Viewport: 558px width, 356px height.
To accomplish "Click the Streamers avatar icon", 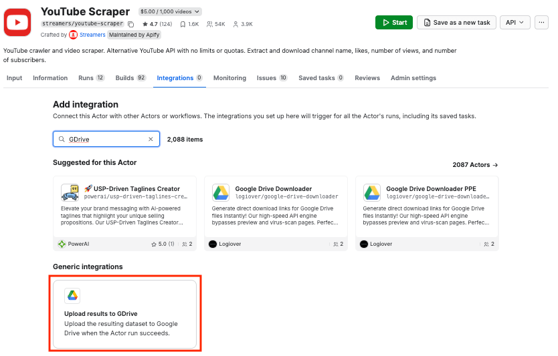I will [74, 35].
